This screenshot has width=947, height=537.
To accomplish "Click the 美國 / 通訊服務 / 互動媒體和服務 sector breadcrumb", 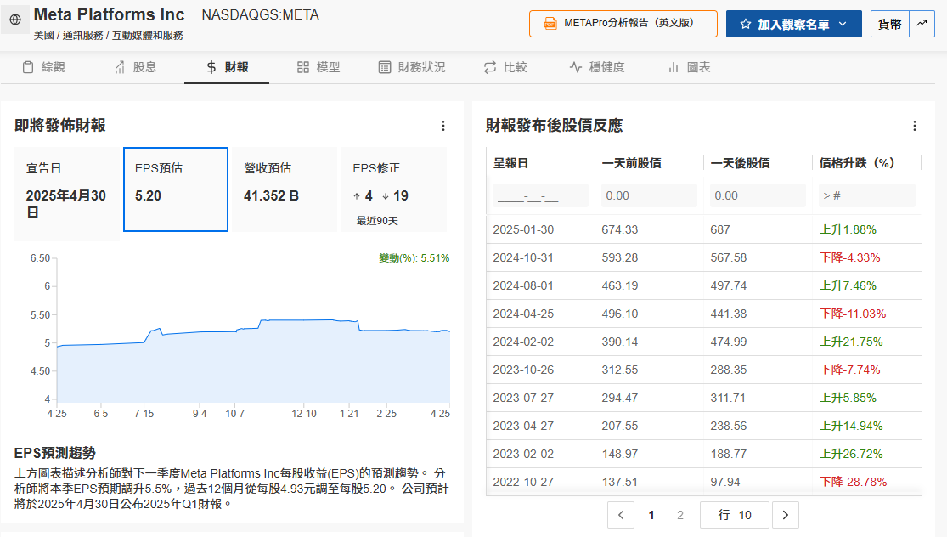I will click(x=108, y=36).
